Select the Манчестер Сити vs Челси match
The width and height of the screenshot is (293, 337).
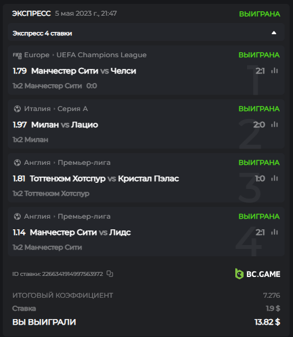tap(83, 71)
